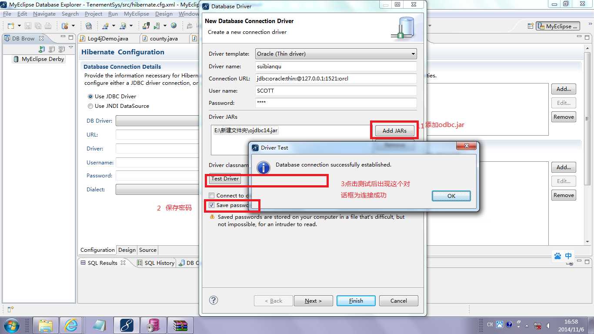Select MyEclipse Derby in DB Browser

39,59
